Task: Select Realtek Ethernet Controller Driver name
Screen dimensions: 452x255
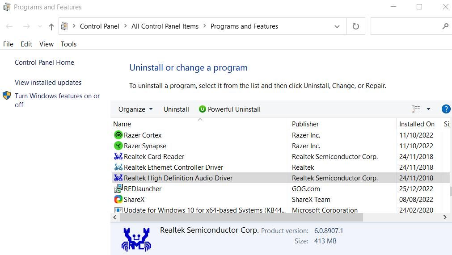Action: point(173,167)
